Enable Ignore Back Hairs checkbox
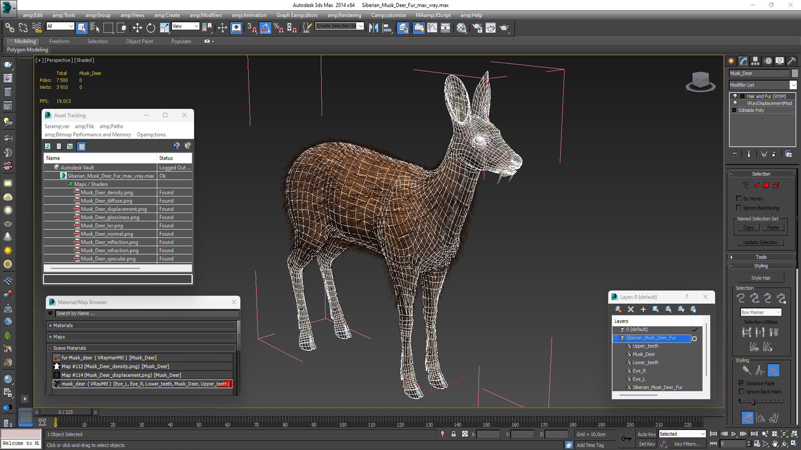 click(741, 391)
